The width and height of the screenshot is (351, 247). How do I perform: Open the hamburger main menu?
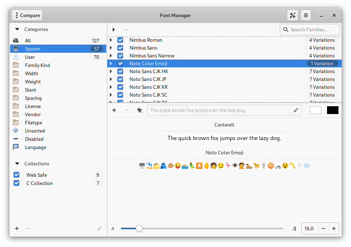tap(306, 15)
